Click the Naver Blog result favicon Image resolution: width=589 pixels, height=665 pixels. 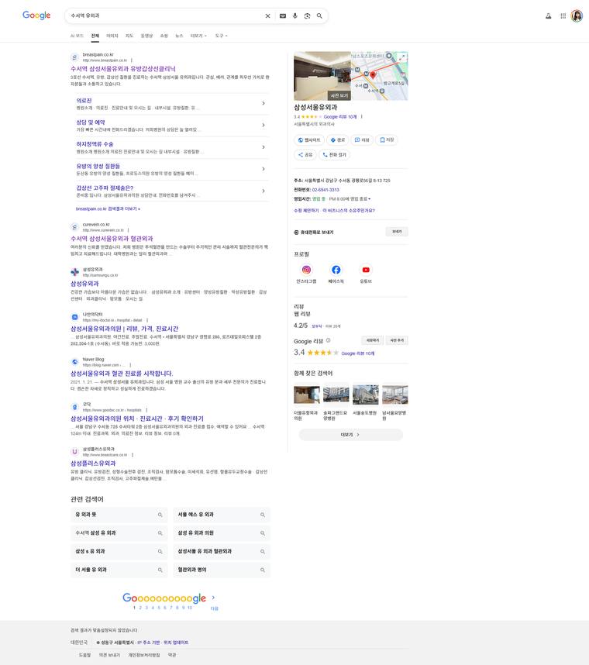tap(74, 362)
